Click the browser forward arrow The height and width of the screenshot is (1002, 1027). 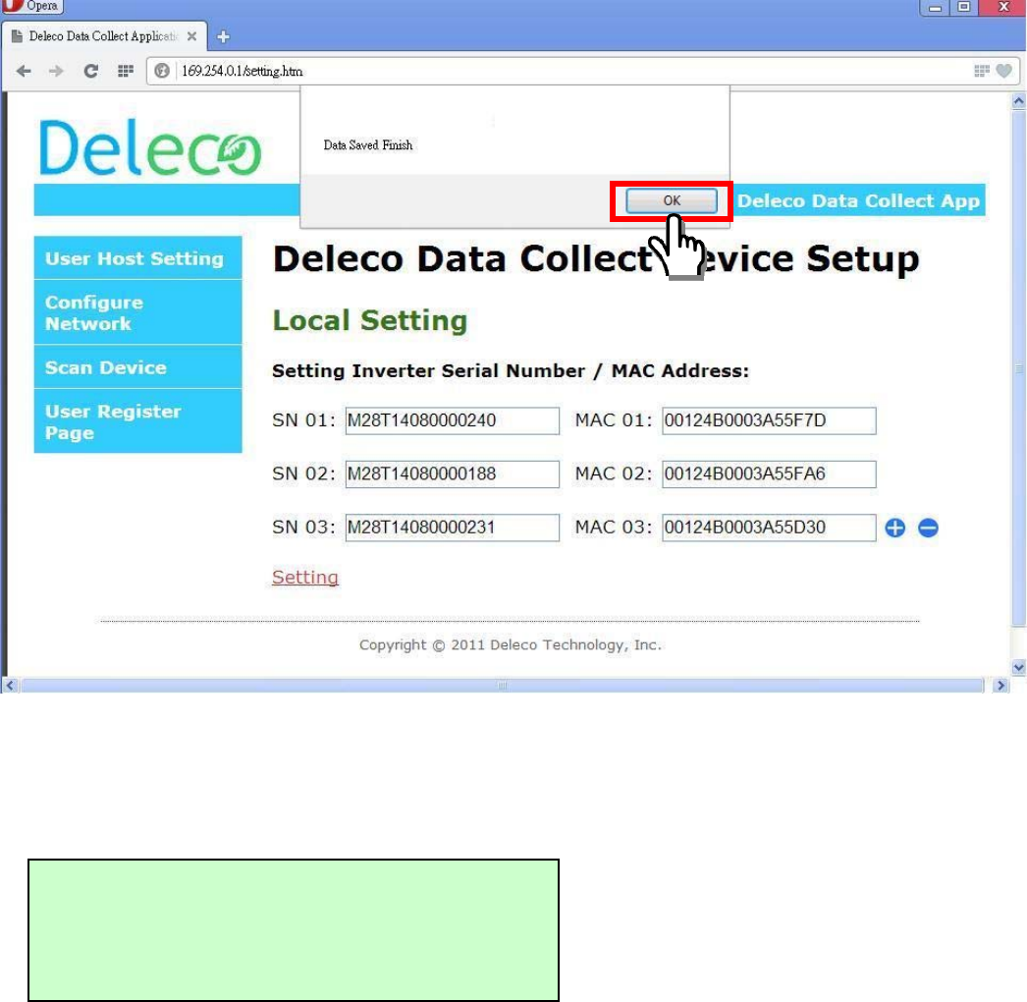(x=56, y=71)
